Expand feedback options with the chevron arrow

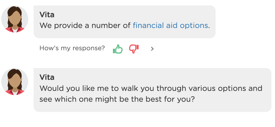click(x=152, y=49)
